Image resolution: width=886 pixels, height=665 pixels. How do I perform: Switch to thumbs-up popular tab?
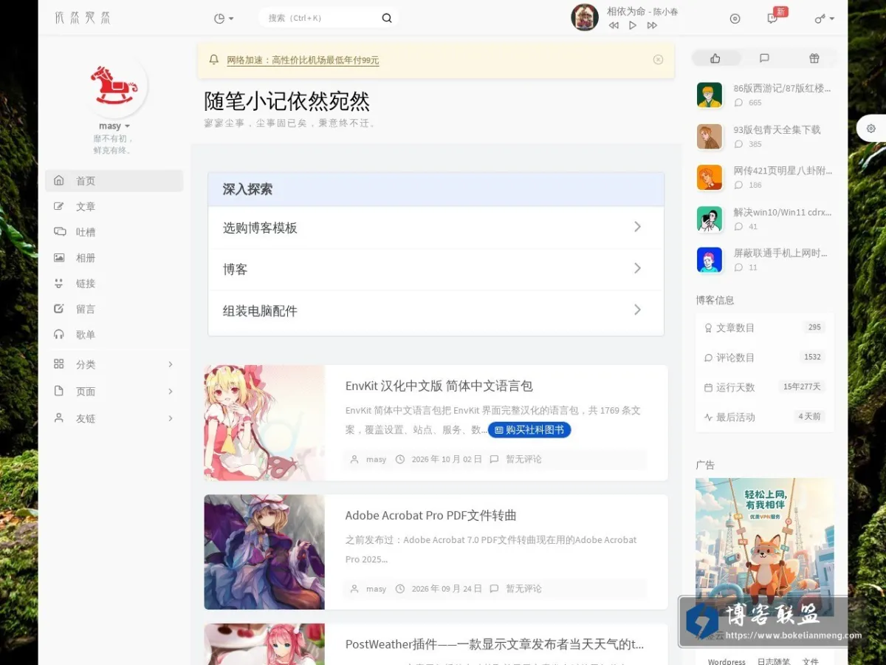point(715,58)
